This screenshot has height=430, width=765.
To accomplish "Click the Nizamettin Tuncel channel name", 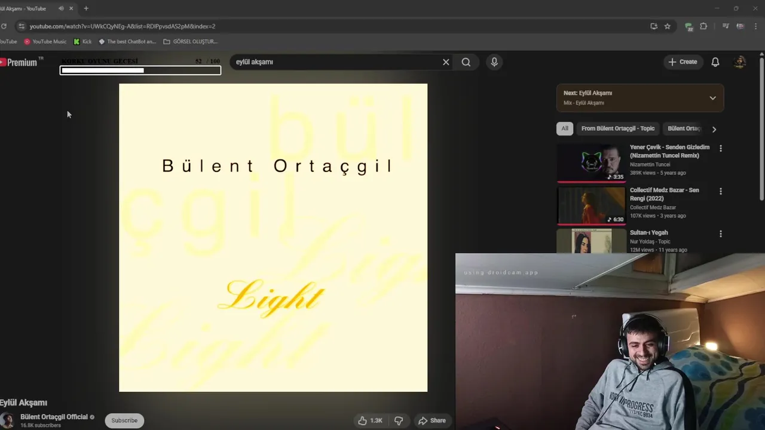I will tap(650, 164).
